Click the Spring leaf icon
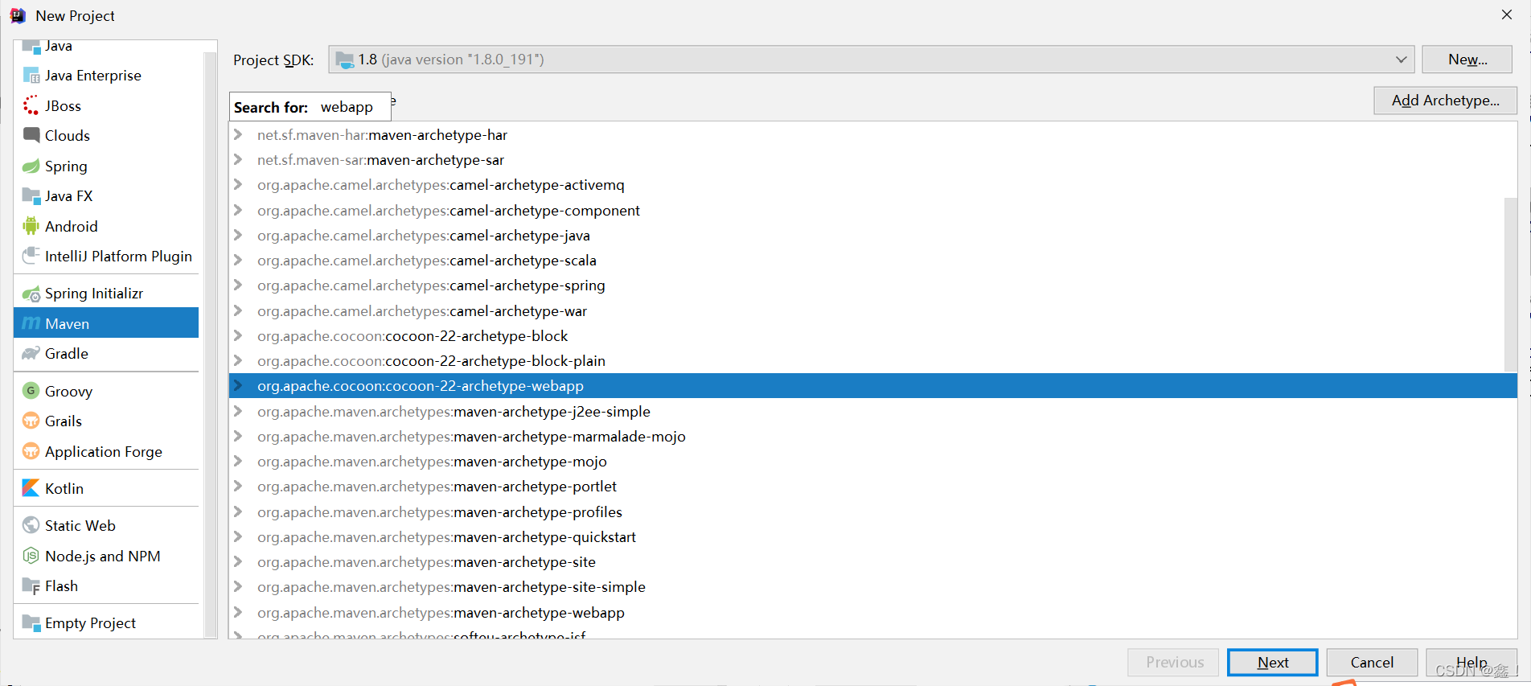Screen dimensions: 1531x686 coord(31,166)
